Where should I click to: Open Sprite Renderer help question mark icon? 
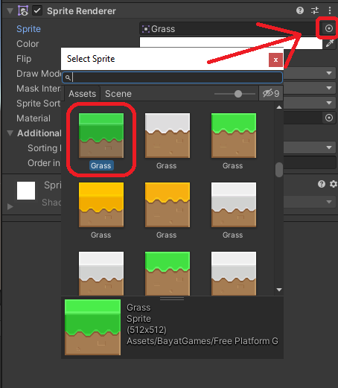(x=300, y=10)
